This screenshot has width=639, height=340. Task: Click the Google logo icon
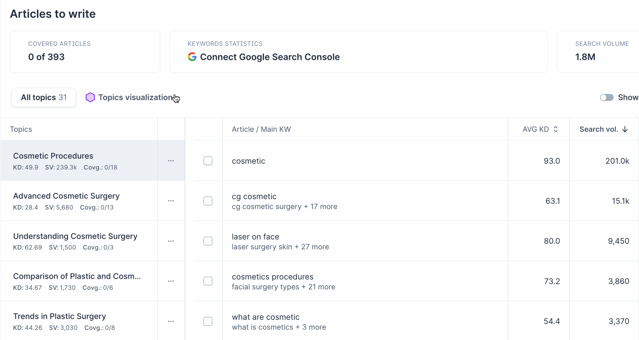click(192, 57)
